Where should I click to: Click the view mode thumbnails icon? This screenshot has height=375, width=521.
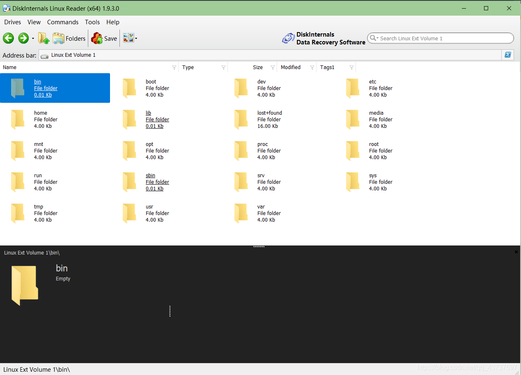point(128,38)
